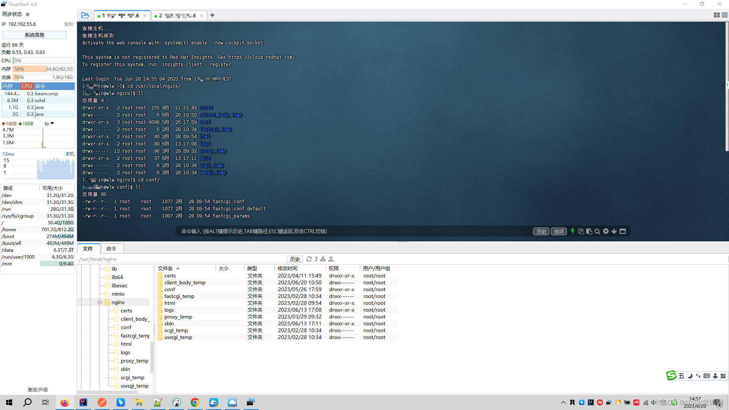Click the search icon in file toolbar
This screenshot has height=410, width=729.
[x=597, y=231]
